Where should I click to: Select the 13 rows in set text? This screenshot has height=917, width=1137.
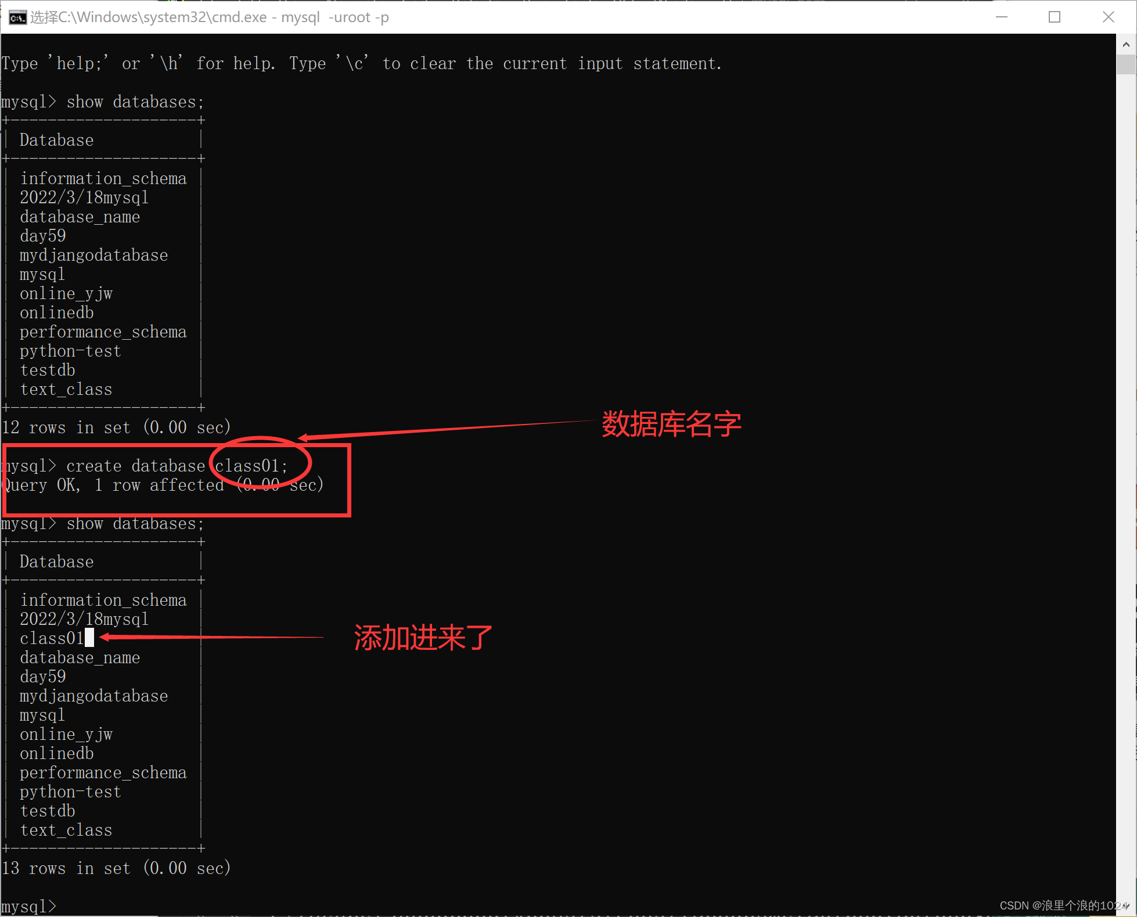(x=116, y=868)
